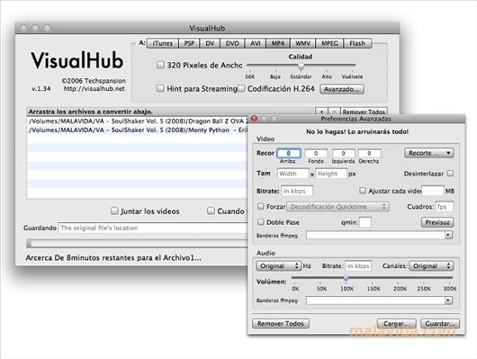Enable the Desinterlazar checkbox

pos(450,174)
